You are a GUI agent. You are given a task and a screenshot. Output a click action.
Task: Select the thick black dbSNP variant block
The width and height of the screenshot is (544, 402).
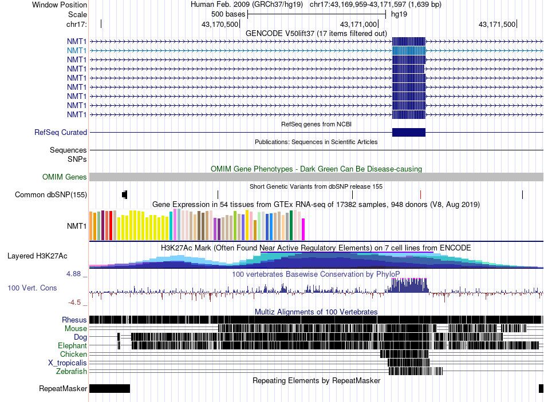(x=125, y=194)
